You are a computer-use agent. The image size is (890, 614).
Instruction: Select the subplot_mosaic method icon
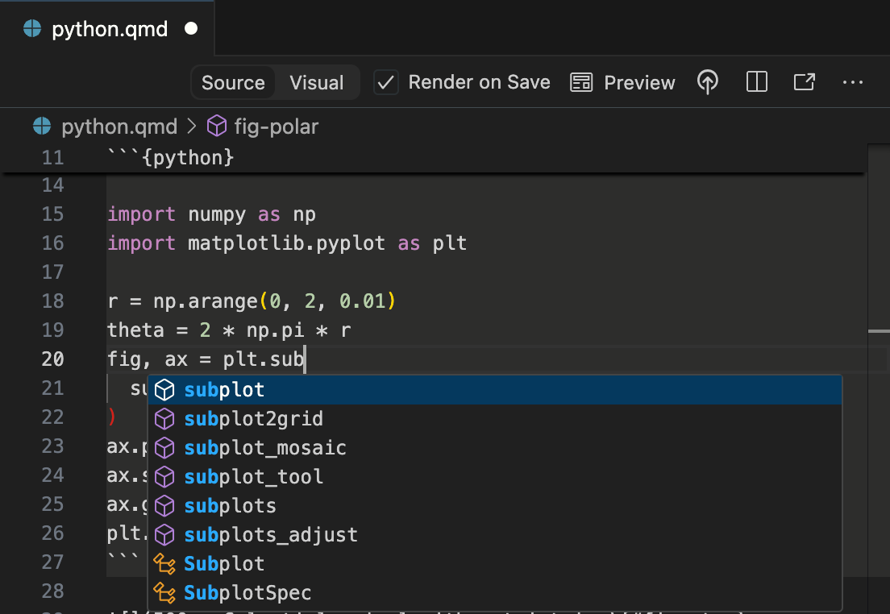tap(165, 447)
